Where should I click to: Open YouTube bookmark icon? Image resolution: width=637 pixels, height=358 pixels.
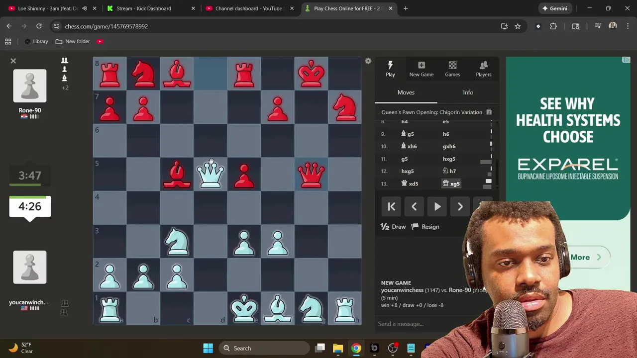click(100, 41)
